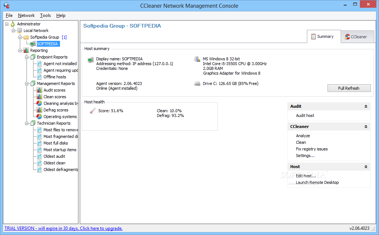The width and height of the screenshot is (379, 235).
Task: Click the Offline hosts report icon
Action: pos(39,77)
